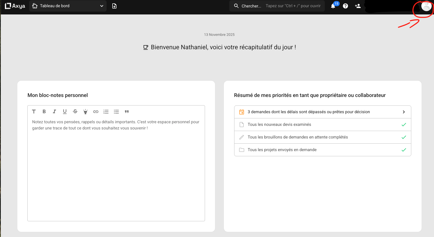Insert a numbered list
Screen dimensions: 434x237
(106, 112)
